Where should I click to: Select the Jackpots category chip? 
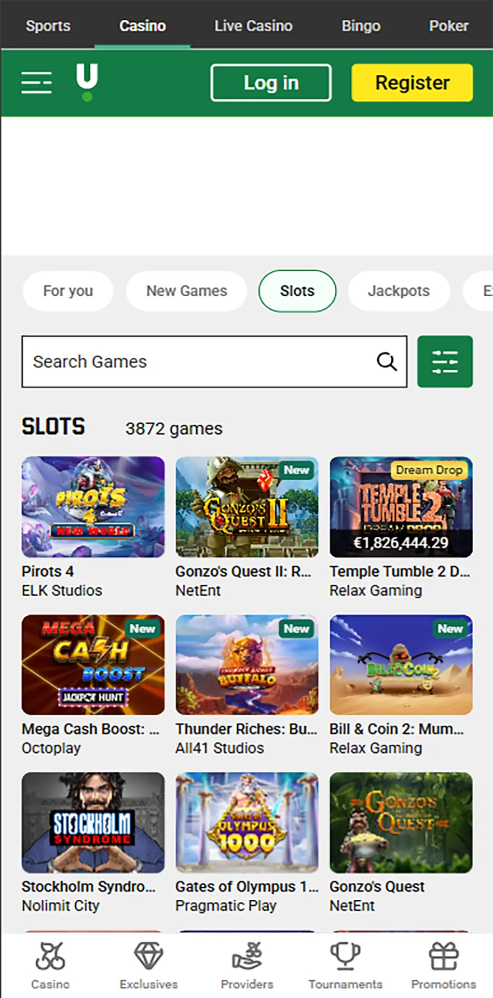click(x=399, y=291)
